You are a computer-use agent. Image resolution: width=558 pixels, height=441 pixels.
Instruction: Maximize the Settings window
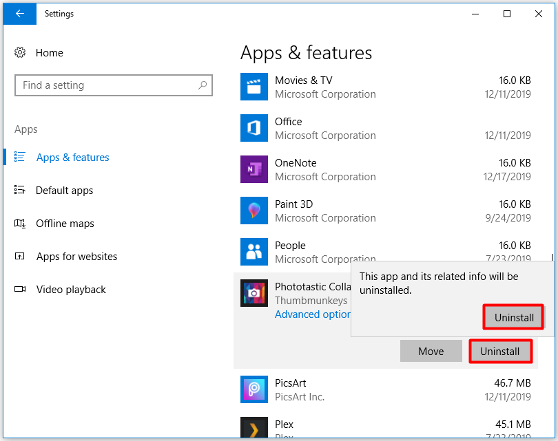(x=507, y=14)
